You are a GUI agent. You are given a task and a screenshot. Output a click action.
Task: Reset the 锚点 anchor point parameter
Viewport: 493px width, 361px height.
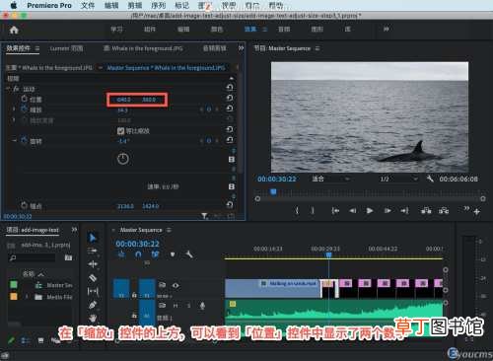point(230,204)
